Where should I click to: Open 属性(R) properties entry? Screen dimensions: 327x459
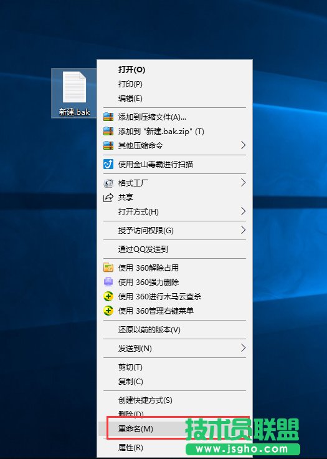point(174,448)
